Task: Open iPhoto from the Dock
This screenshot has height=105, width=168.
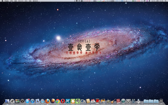Action: pyautogui.click(x=103, y=101)
